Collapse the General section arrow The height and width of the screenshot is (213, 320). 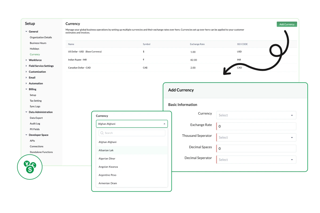(x=26, y=32)
